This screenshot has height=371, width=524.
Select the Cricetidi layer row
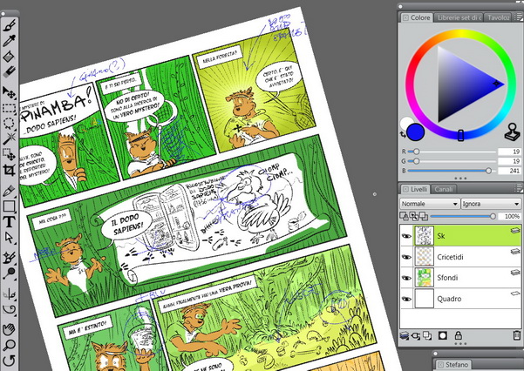pos(460,257)
